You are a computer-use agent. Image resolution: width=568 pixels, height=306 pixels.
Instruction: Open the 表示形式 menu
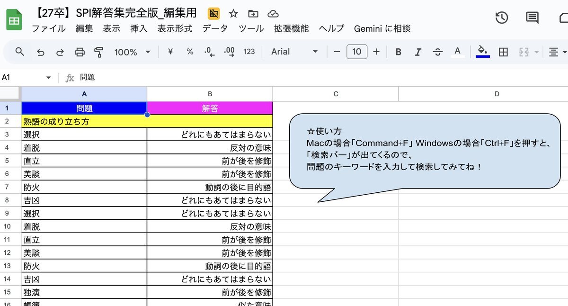point(175,28)
